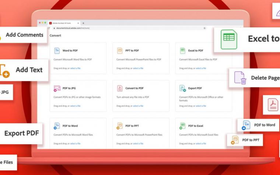The image size is (280, 175).
Task: Click the Export PDF card icon in grid
Action: point(182,88)
